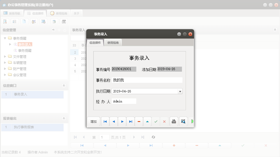Open the 系统导航 menu tab
Image resolution: width=280 pixels, height=157 pixels.
[x=12, y=13]
